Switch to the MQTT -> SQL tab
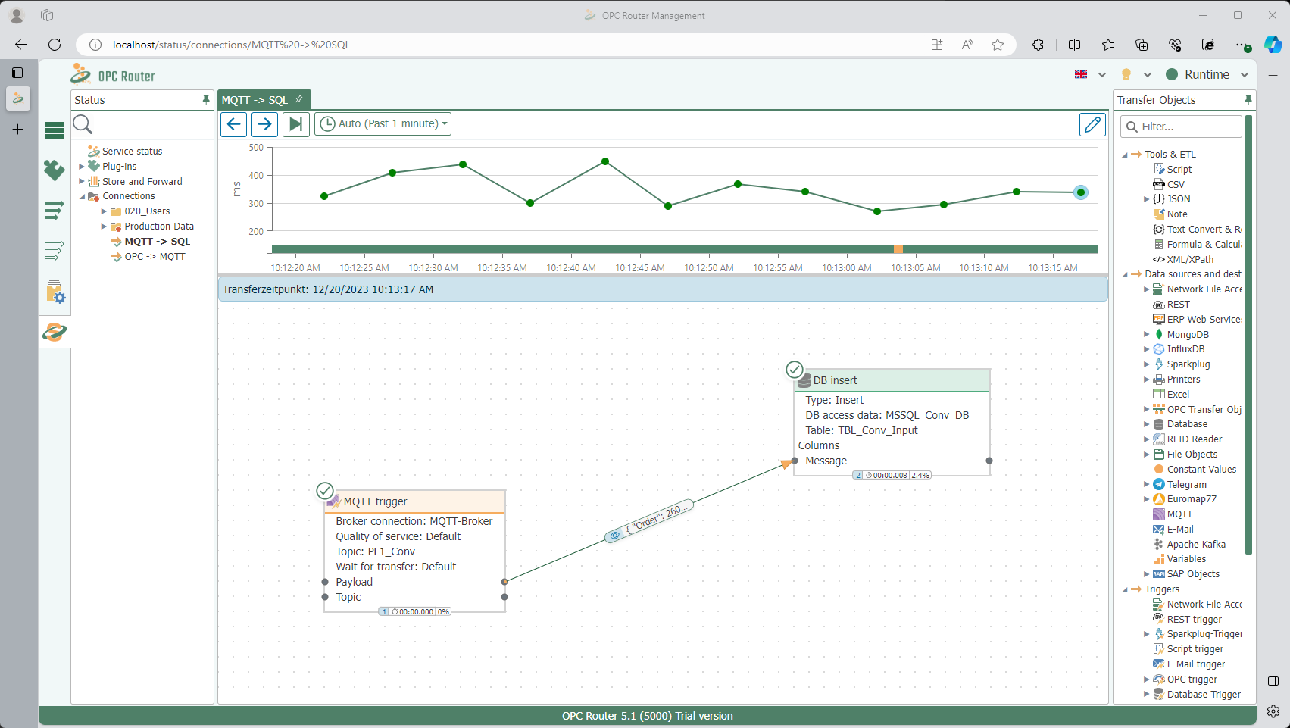This screenshot has height=728, width=1290. (x=258, y=99)
